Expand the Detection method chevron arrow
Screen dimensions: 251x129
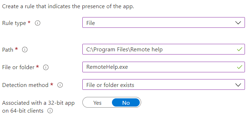tap(238, 85)
